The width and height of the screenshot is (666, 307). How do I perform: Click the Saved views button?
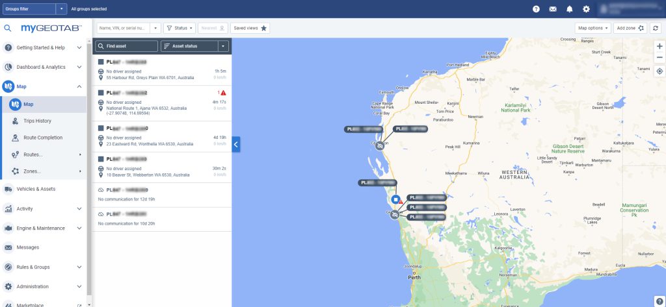pyautogui.click(x=250, y=28)
